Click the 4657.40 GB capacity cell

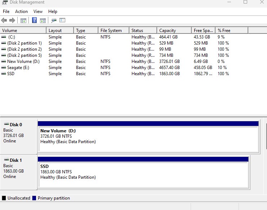pos(169,68)
